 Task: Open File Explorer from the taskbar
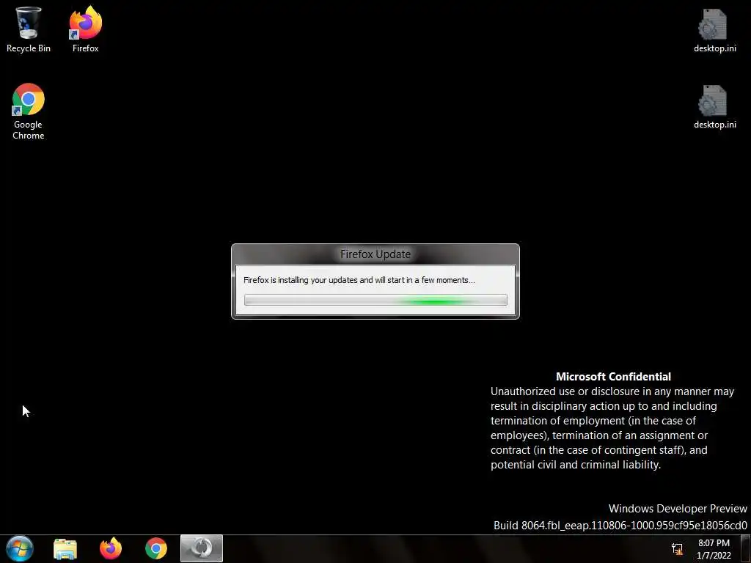(65, 548)
